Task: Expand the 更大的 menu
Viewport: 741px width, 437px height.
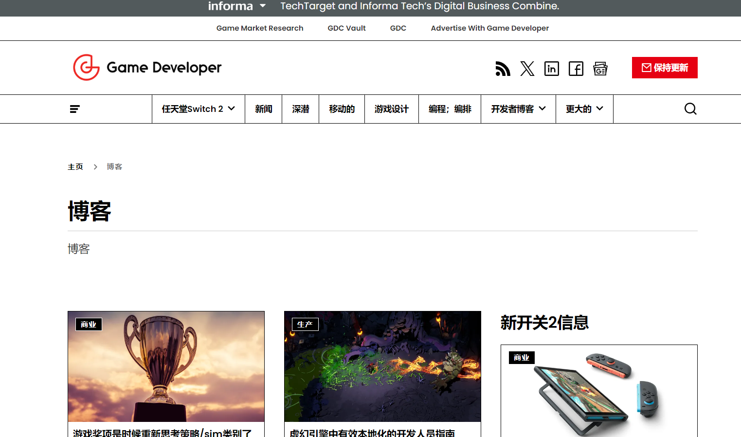Action: coord(584,109)
